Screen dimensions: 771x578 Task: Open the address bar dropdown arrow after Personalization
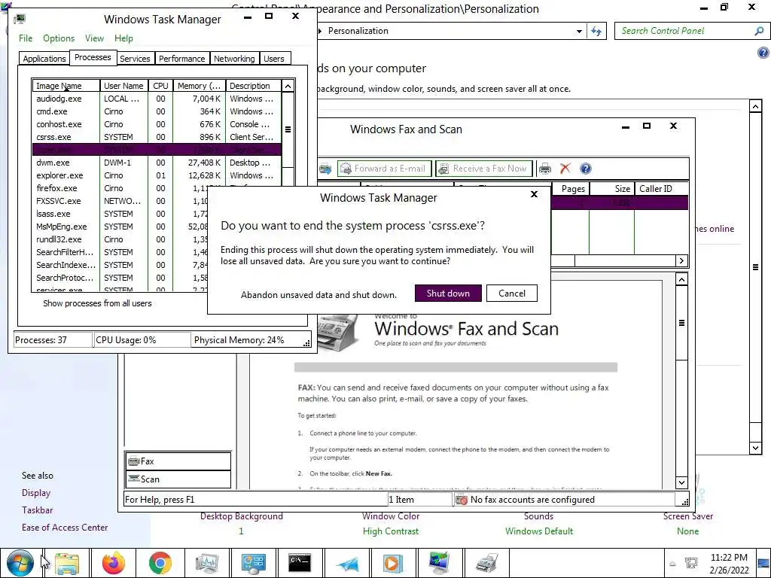pos(579,32)
